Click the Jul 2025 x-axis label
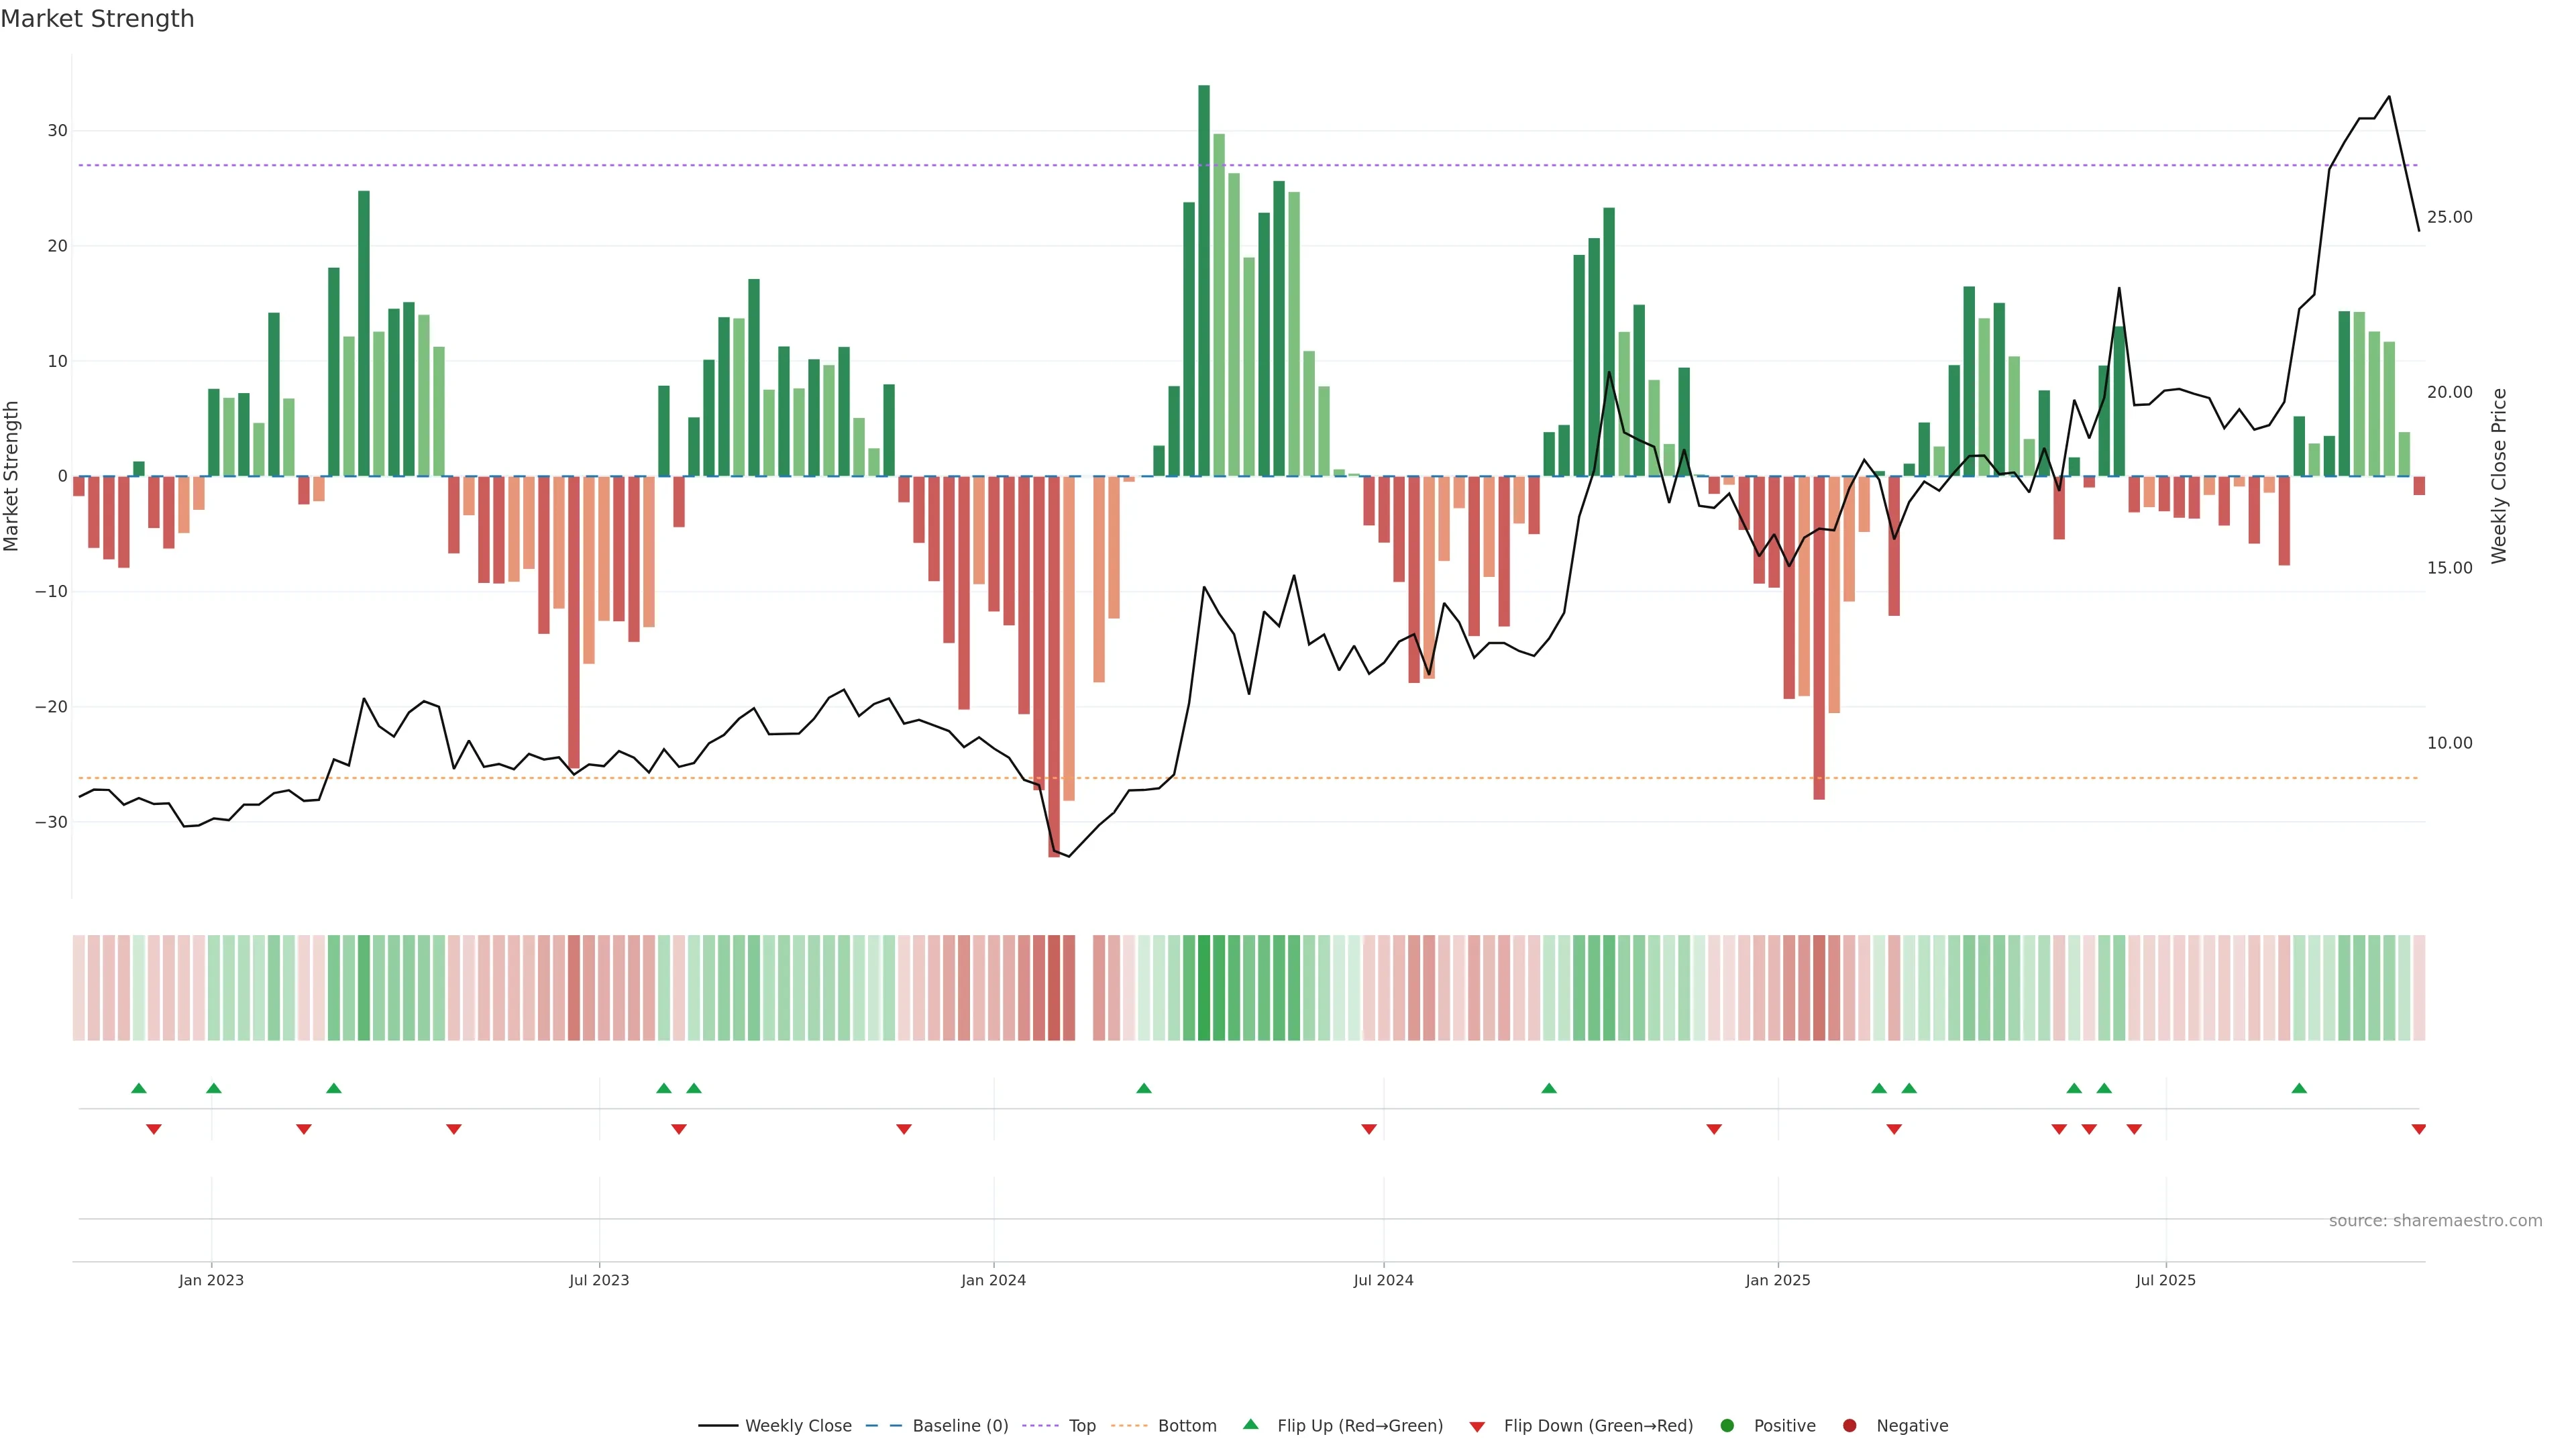The height and width of the screenshot is (1449, 2576). (2165, 1280)
